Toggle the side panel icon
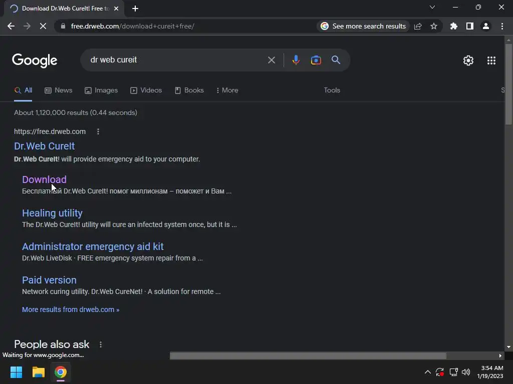Screen dimensions: 513x384 (470, 26)
